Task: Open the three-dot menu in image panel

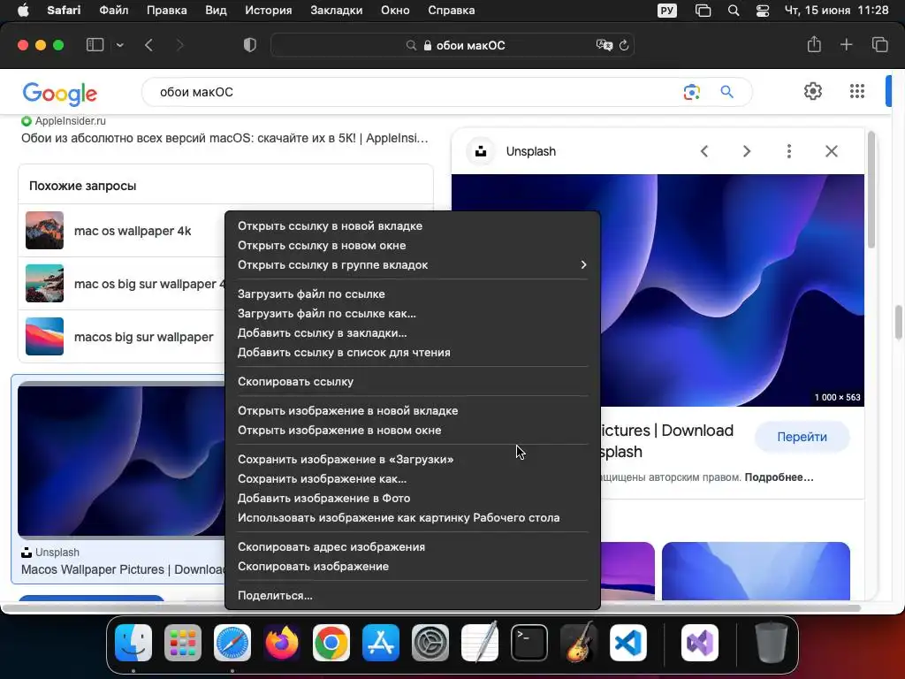Action: (x=789, y=151)
